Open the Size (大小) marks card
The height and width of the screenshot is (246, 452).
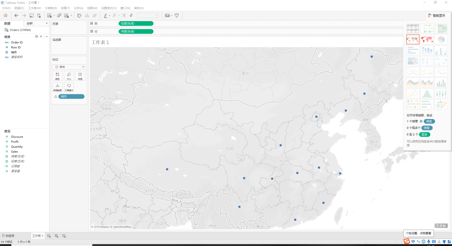69,76
